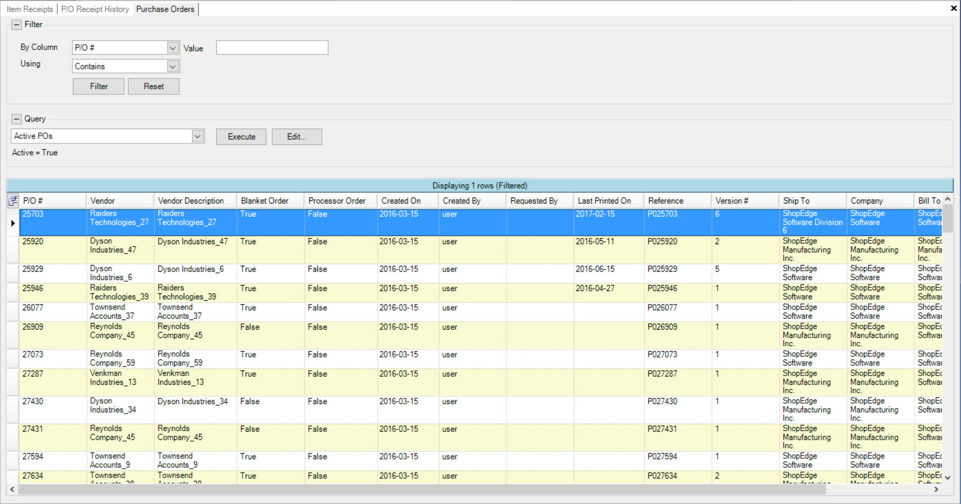Switch to the Item Receipts tab
Viewport: 961px width, 504px height.
30,9
